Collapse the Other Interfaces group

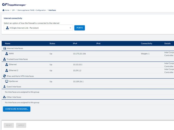(14, 97)
